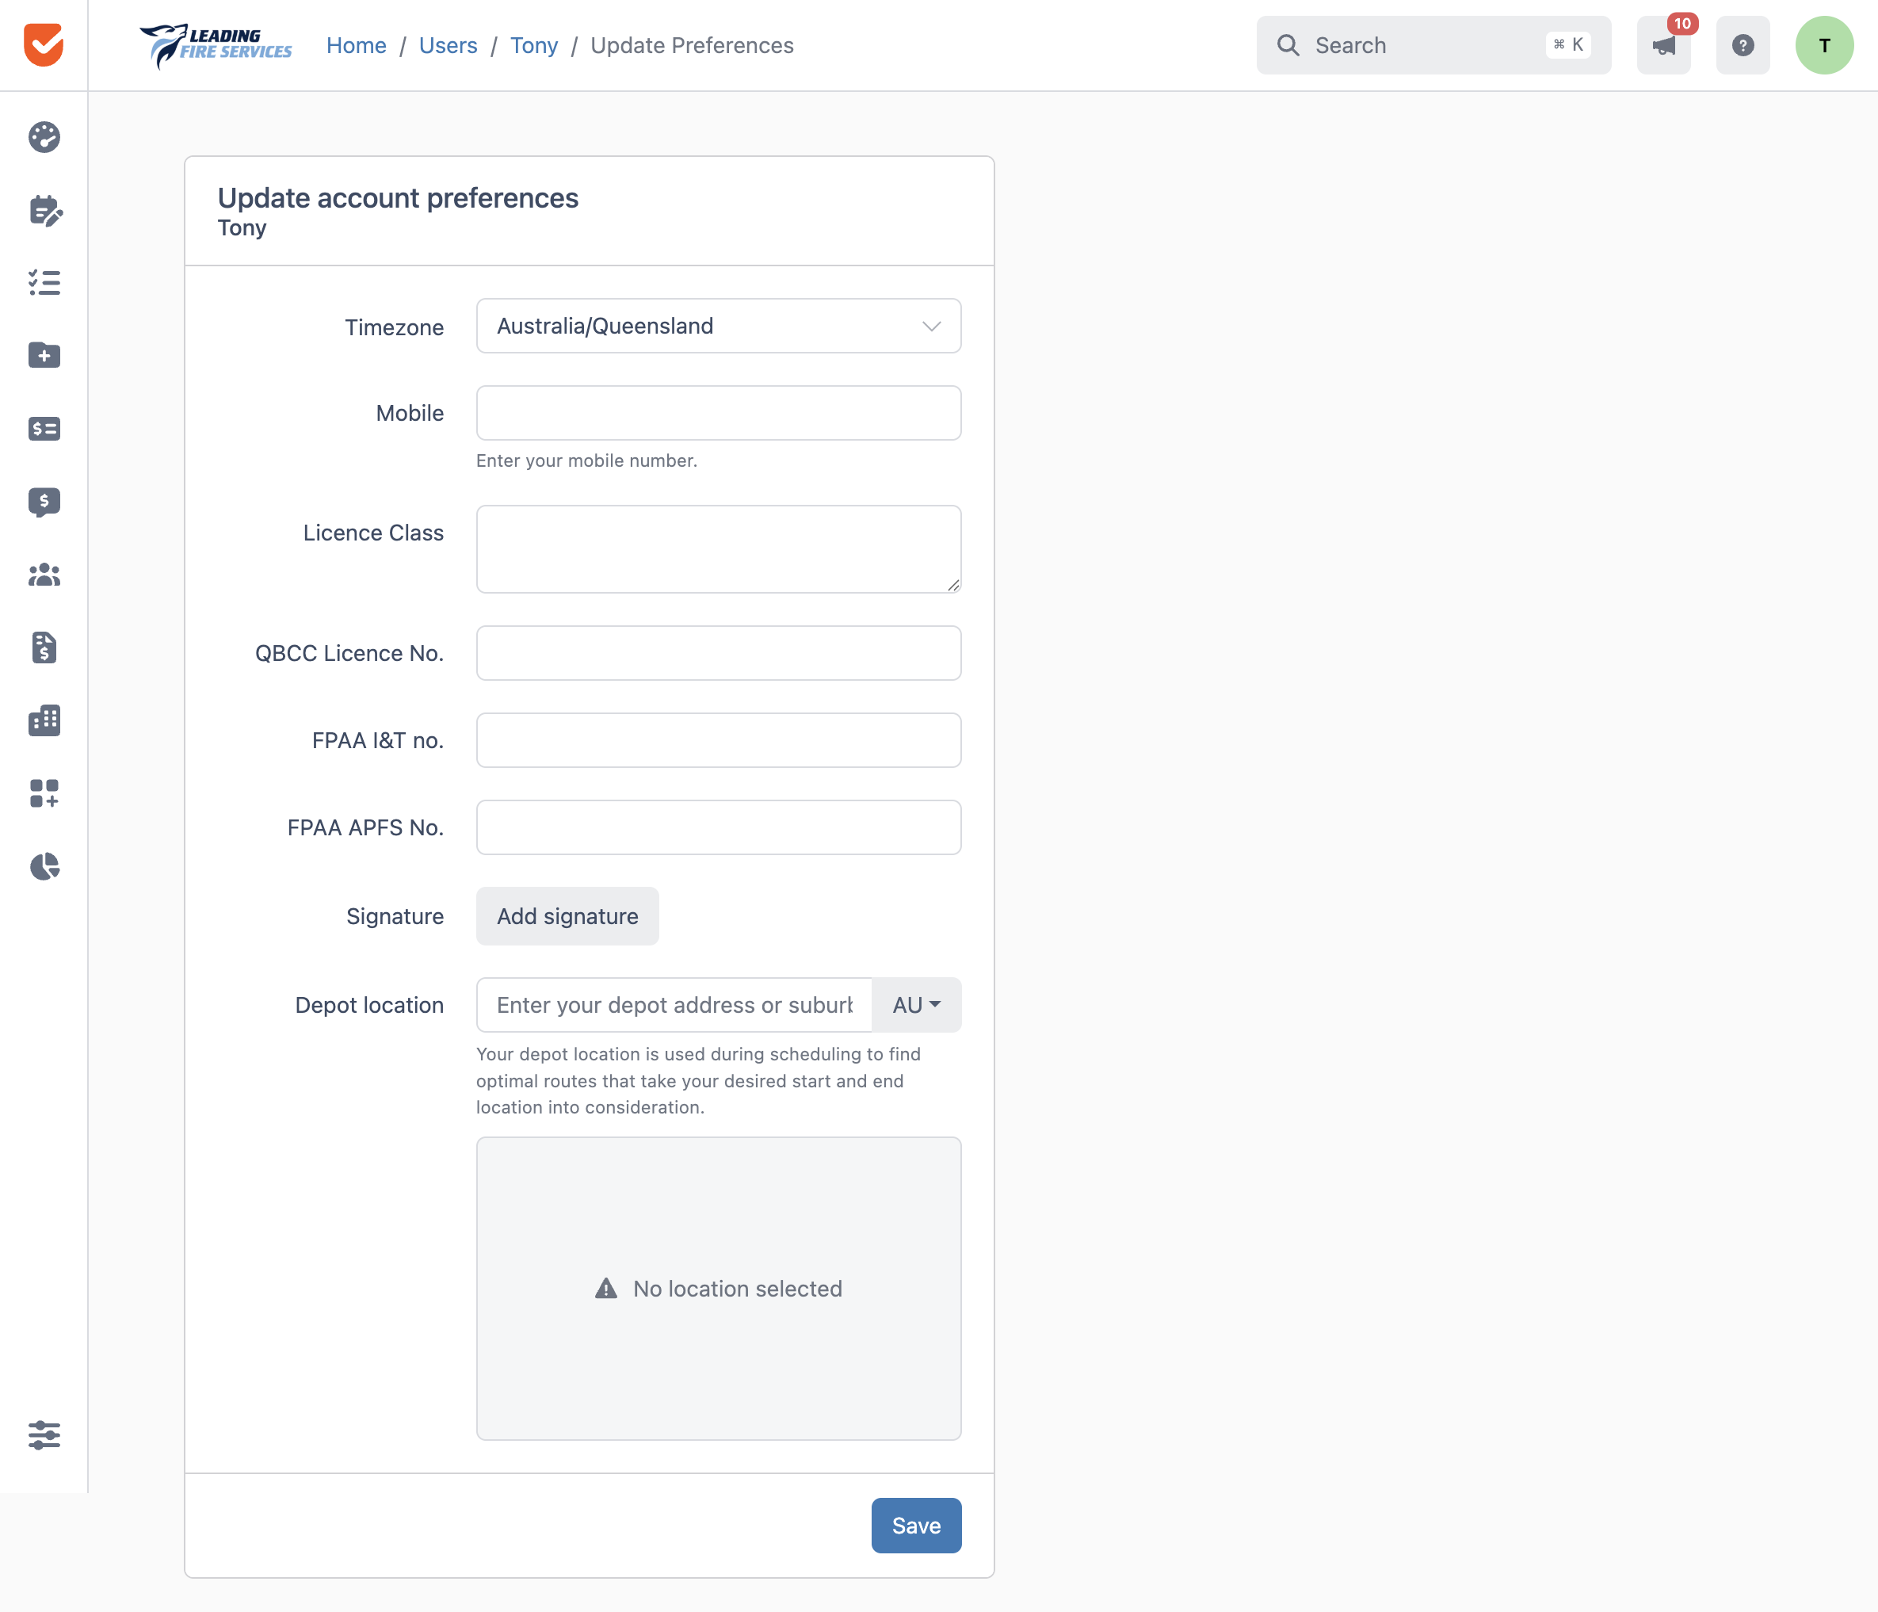Open the pie chart reports icon

point(44,867)
